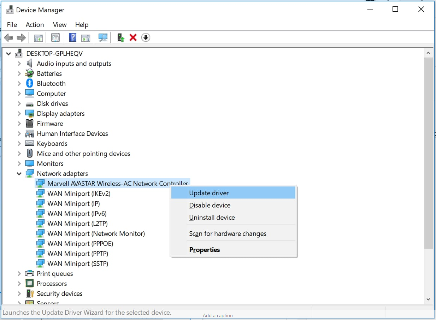
Task: Click the red X Uninstall device icon
Action: [x=133, y=37]
